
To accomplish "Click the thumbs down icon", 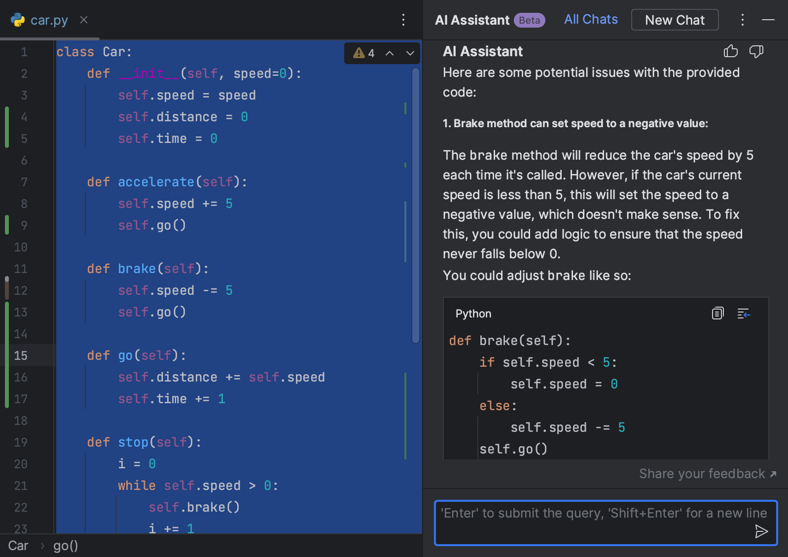I will tap(756, 51).
